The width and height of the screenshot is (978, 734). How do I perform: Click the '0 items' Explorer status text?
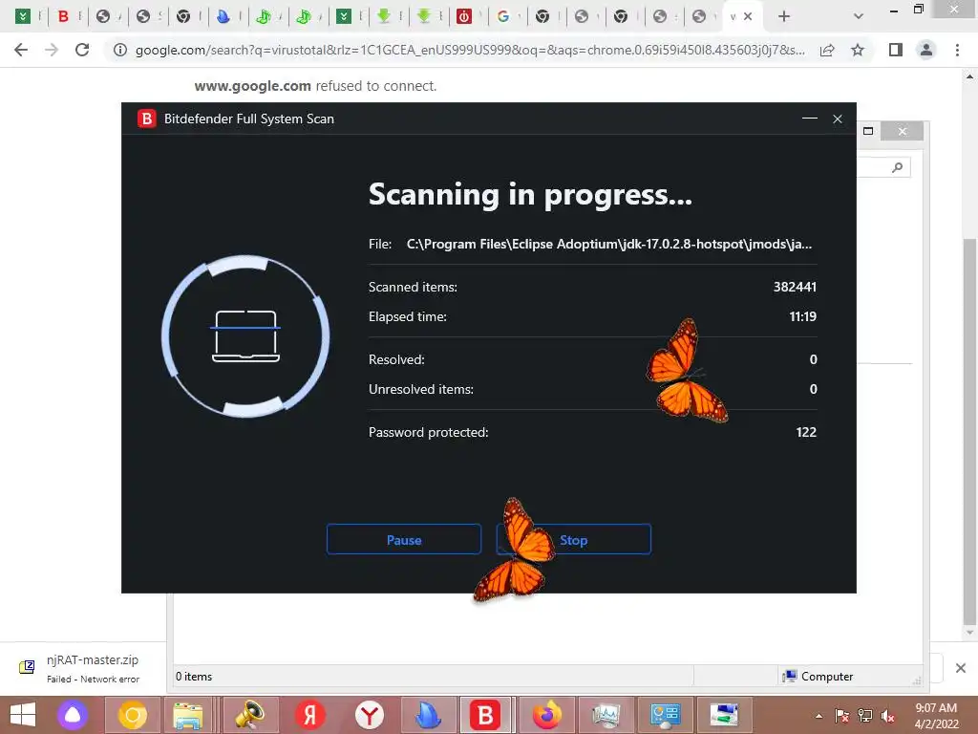click(193, 677)
